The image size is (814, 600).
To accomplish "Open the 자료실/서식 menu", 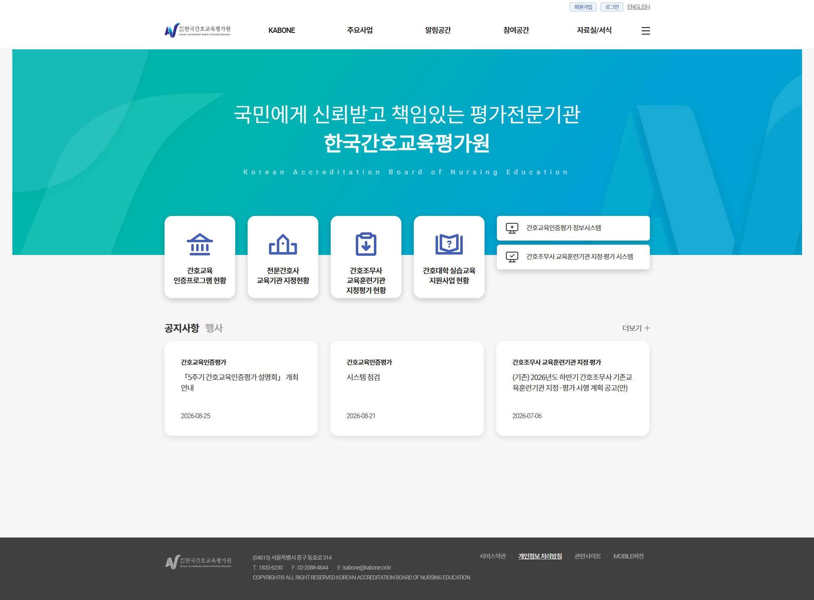I will (594, 30).
